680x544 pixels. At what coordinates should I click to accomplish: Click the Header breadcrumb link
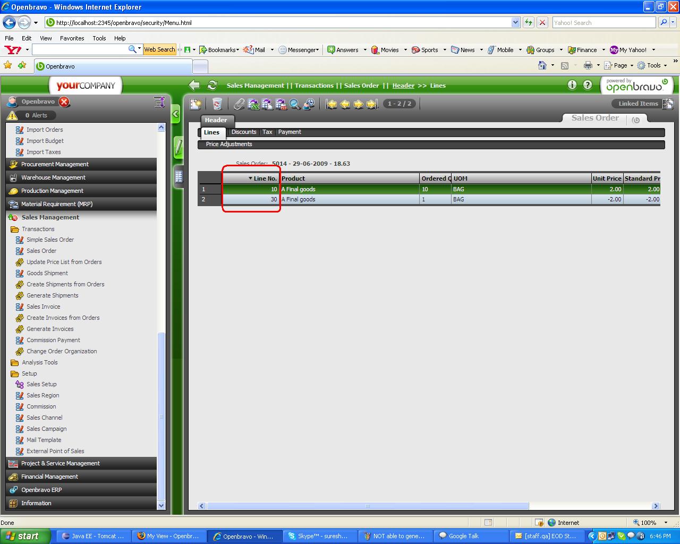pos(403,86)
